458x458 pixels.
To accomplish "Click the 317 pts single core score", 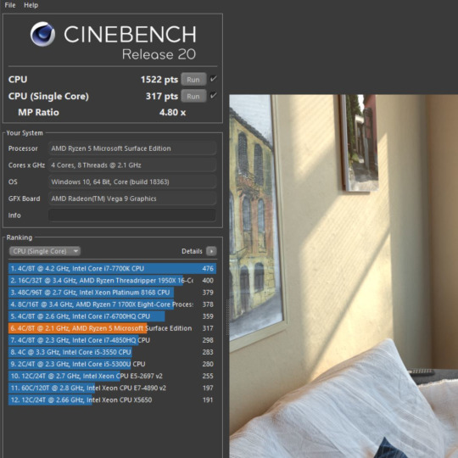I will 162,96.
